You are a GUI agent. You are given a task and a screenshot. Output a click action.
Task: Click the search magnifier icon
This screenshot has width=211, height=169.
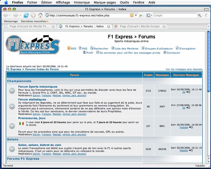point(199,15)
